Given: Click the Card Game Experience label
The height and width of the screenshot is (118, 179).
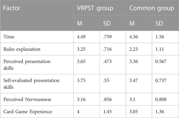Looking at the screenshot, I should click(28, 112).
